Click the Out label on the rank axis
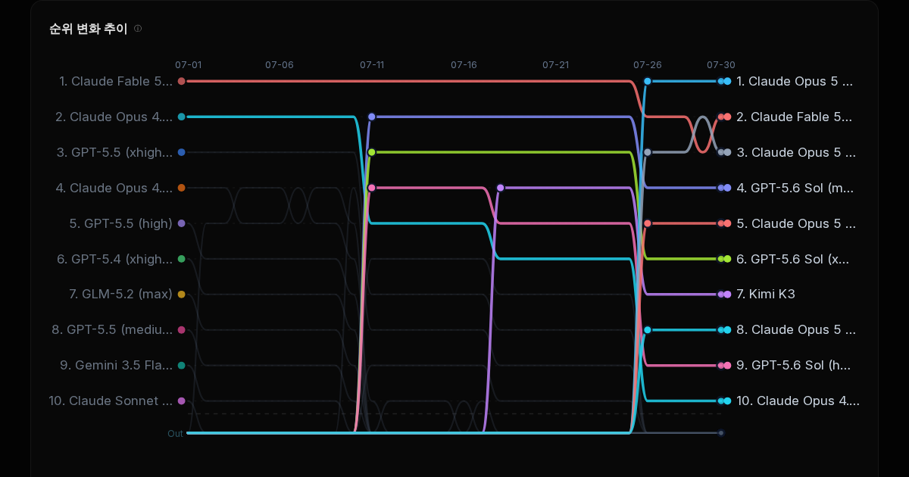 coord(176,434)
